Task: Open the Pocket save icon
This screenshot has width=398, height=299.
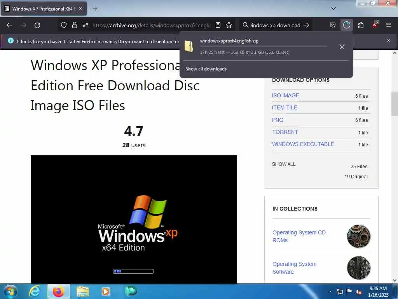Action: tap(333, 25)
